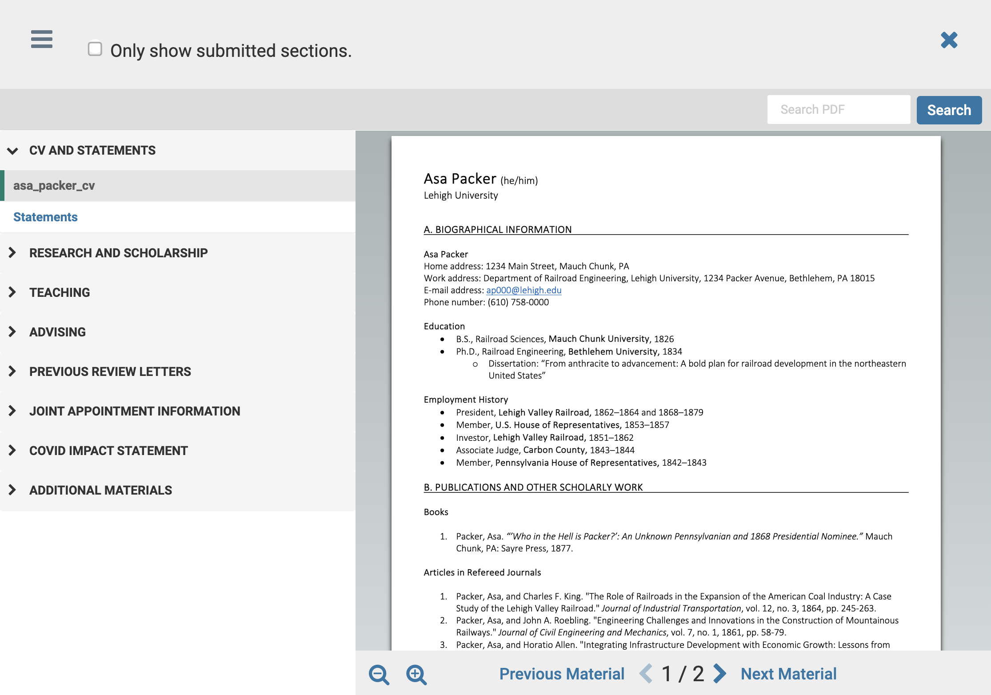The image size is (991, 695).
Task: Expand the JOINT APPOINTMENT INFORMATION section
Action: click(178, 411)
